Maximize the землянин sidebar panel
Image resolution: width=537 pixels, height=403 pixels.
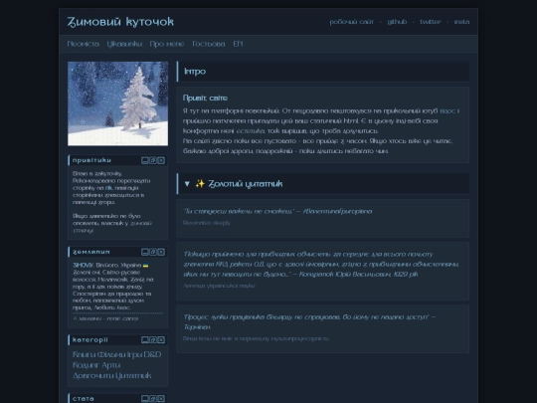coord(153,252)
